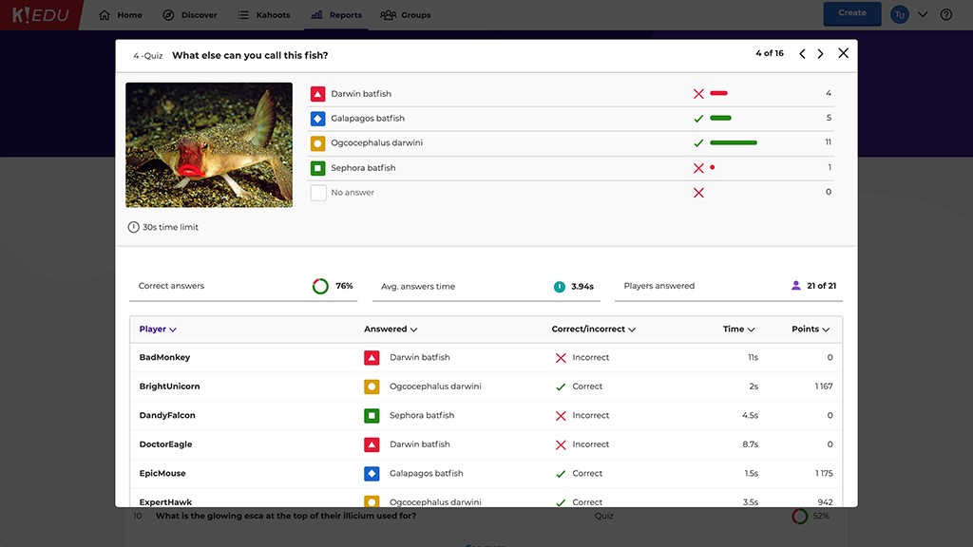Viewport: 973px width, 547px height.
Task: Go to previous question using left arrow
Action: coord(802,54)
